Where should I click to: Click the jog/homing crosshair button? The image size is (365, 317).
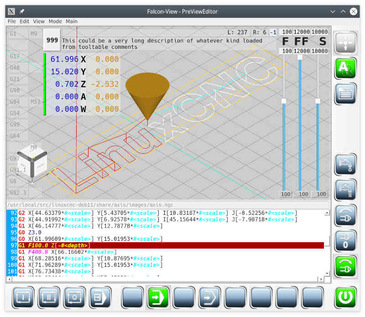345,43
